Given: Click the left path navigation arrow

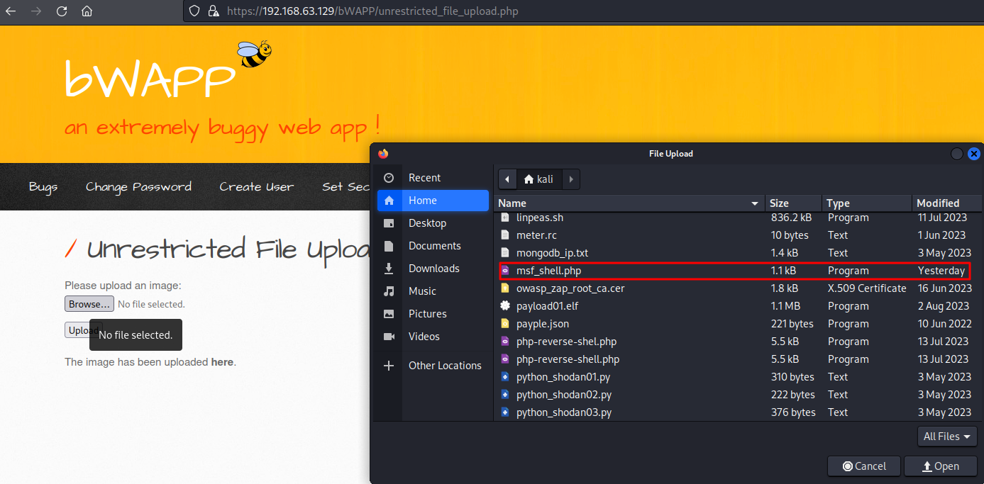Looking at the screenshot, I should point(507,179).
